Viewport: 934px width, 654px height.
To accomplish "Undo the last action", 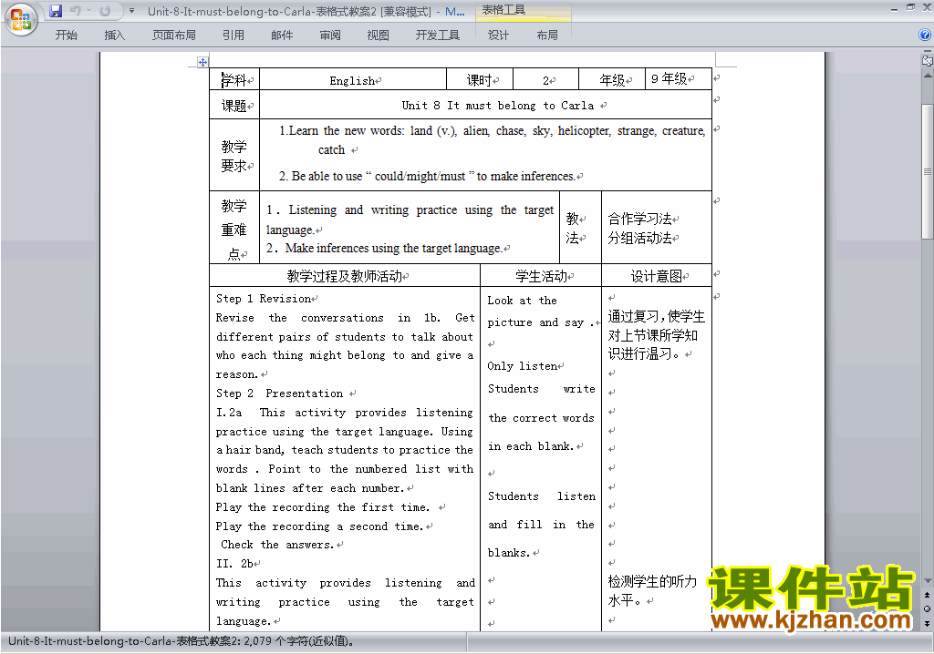I will pyautogui.click(x=75, y=11).
